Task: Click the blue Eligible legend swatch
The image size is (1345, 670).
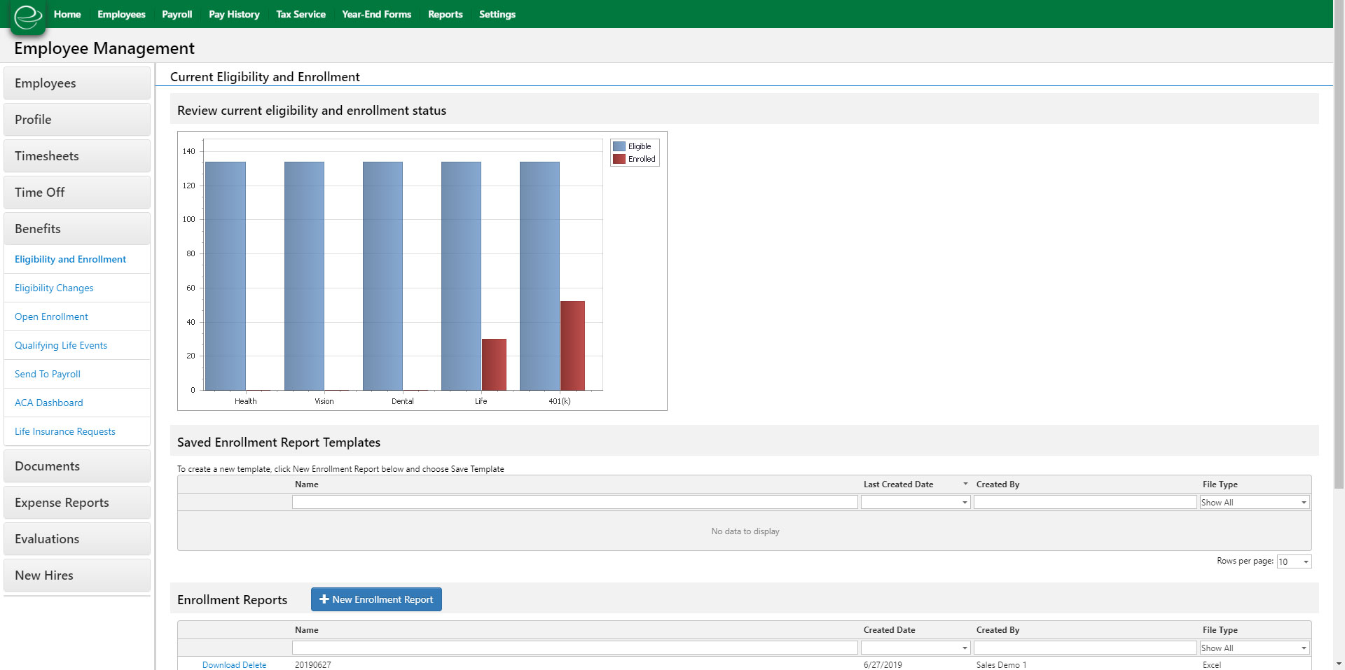Action: click(619, 146)
